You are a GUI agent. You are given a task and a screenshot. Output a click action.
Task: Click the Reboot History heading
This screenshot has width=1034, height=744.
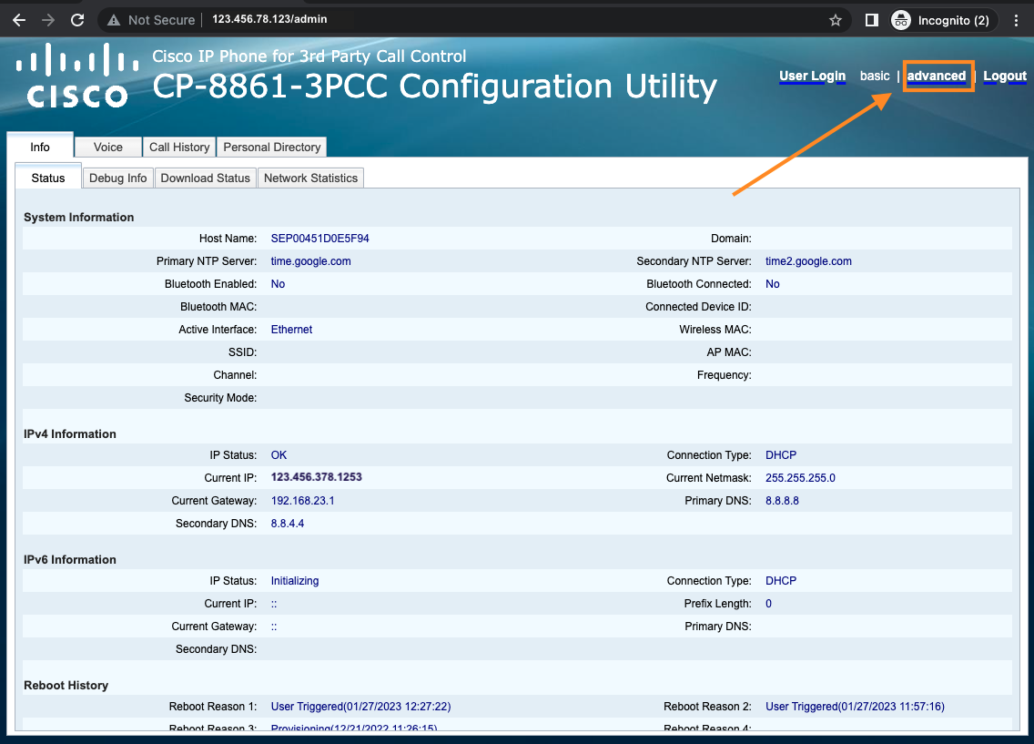66,686
